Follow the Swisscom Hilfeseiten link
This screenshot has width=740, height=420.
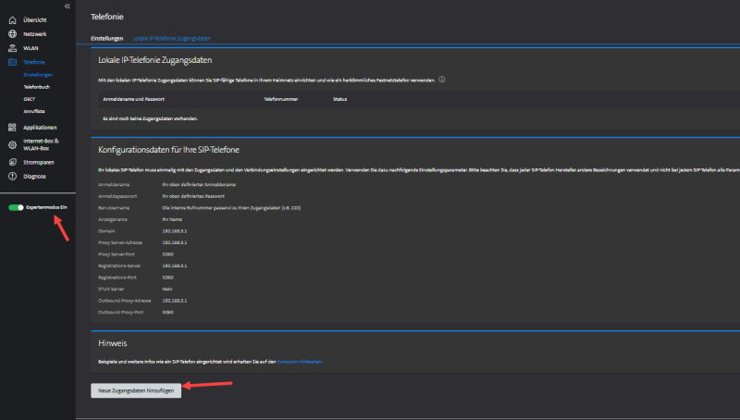pos(299,362)
